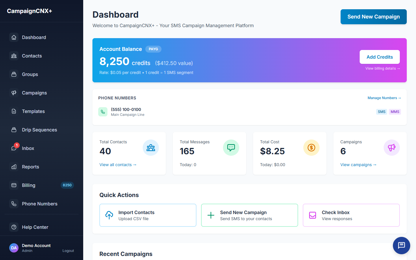Click the DA account avatar
Screen dimensions: 416x260
pyautogui.click(x=14, y=248)
